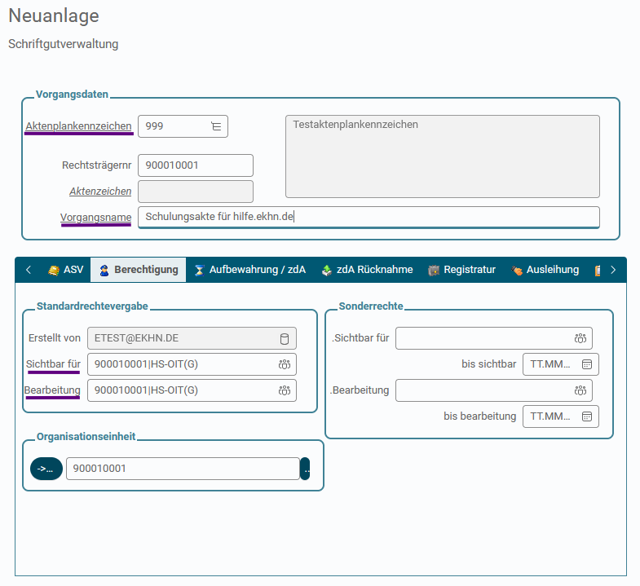Click the Organisationseinheit field 900010001
This screenshot has width=640, height=586.
click(183, 469)
